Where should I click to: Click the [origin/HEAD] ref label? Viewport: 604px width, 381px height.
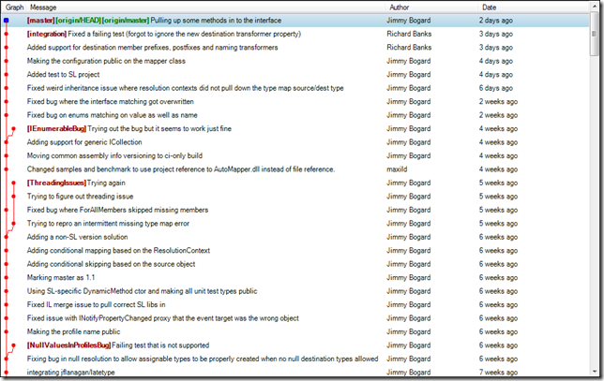[x=78, y=21]
